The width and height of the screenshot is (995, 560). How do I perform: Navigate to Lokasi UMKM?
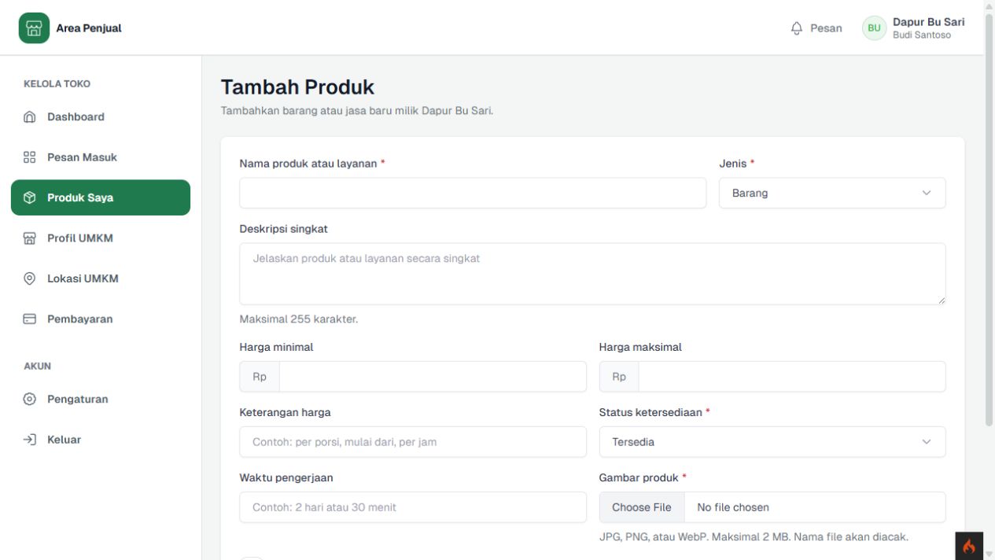point(101,278)
